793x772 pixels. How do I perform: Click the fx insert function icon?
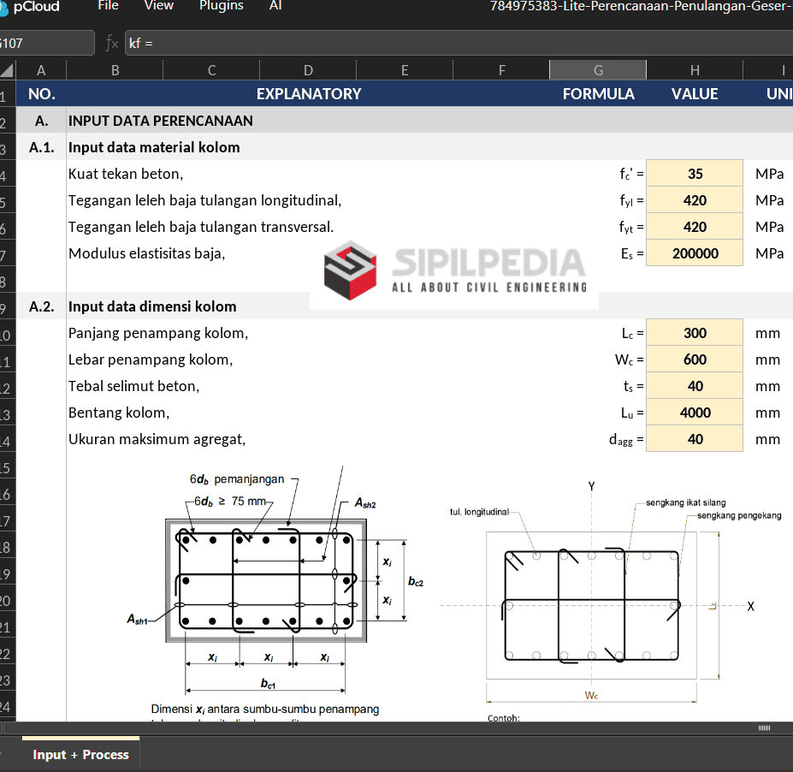[x=111, y=43]
